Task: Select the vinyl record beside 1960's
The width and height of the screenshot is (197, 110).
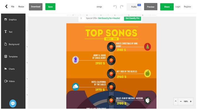Action: 111,74
